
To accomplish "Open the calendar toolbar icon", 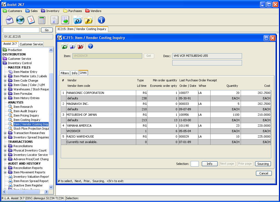I will click(x=31, y=20).
